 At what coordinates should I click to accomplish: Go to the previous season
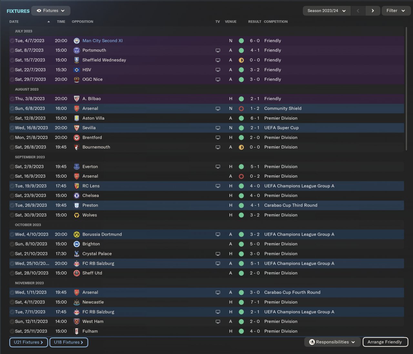[x=358, y=11]
